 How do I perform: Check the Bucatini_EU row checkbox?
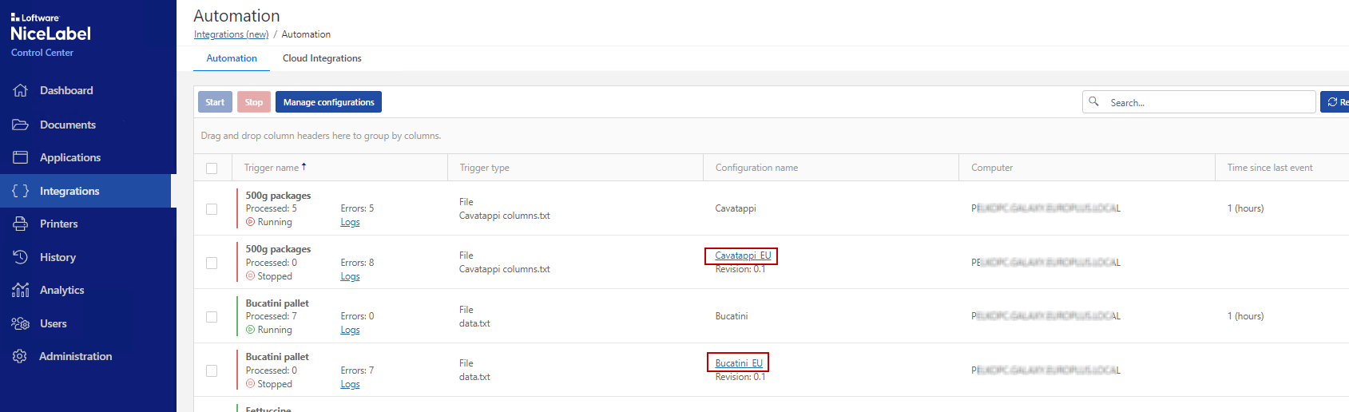coord(212,370)
